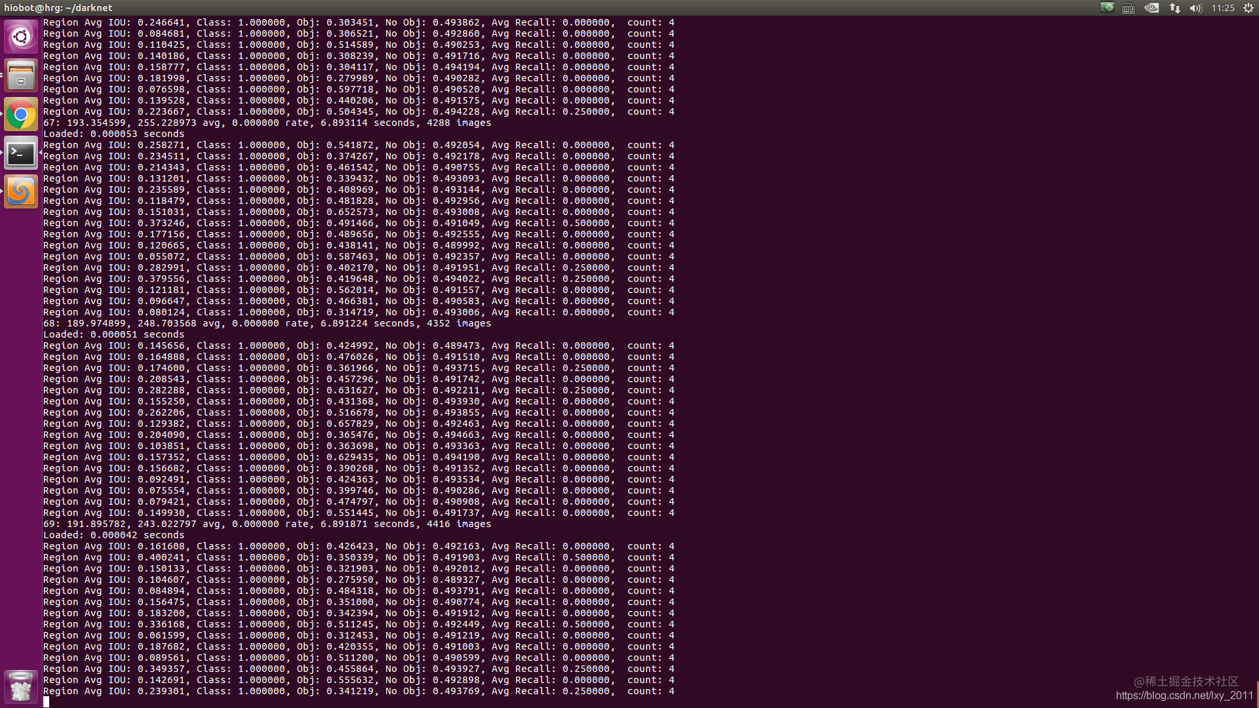Click the row with Region Avg IOU 0.258271
This screenshot has height=708, width=1259.
point(359,145)
